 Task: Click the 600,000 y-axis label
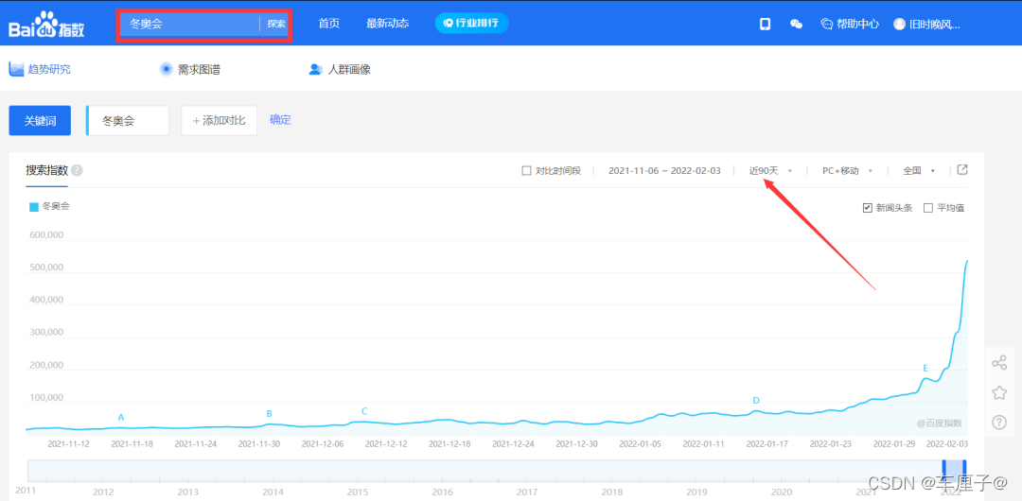pyautogui.click(x=45, y=235)
